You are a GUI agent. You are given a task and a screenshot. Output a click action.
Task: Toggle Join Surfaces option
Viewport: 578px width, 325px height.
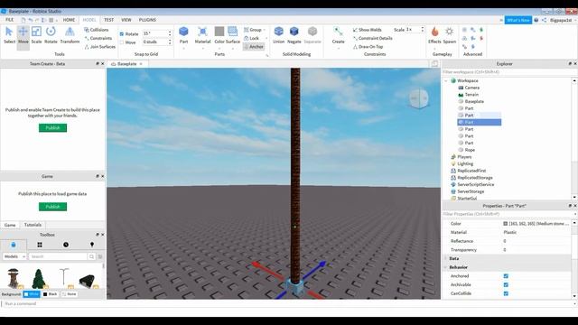point(100,47)
